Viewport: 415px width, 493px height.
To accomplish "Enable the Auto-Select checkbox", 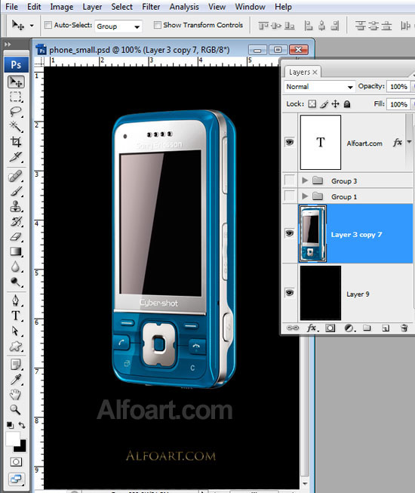I will point(48,25).
